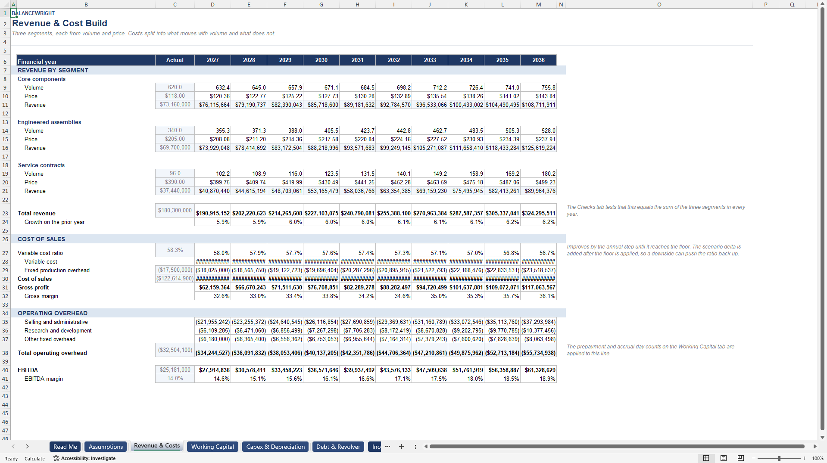
Task: Select EBITDA actual $25,181,000 cell
Action: coord(175,370)
